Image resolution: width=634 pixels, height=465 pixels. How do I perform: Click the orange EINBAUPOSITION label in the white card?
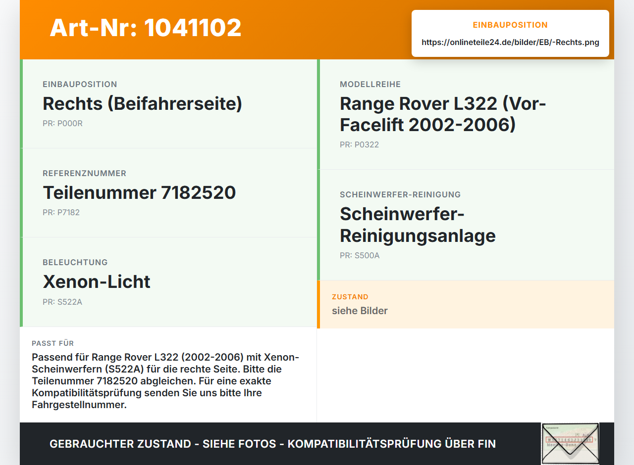point(510,25)
